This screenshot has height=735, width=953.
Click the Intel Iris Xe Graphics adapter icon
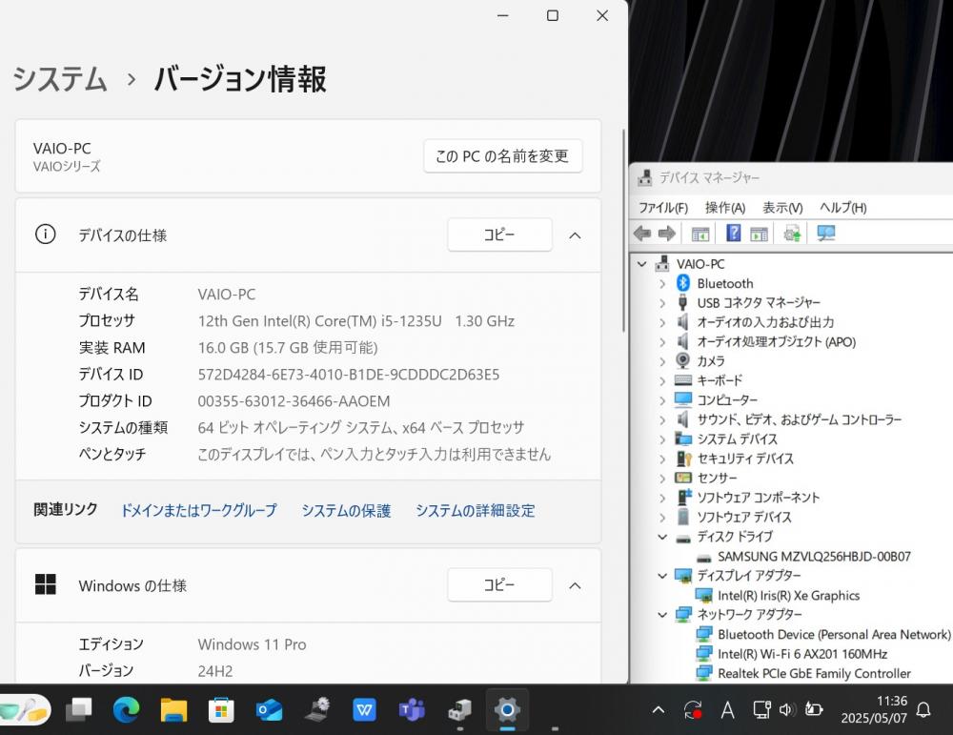pyautogui.click(x=704, y=595)
